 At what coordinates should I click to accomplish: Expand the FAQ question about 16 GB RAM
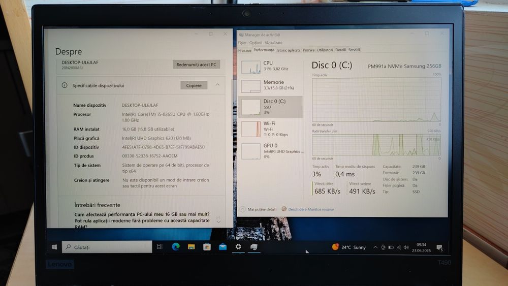[218, 222]
